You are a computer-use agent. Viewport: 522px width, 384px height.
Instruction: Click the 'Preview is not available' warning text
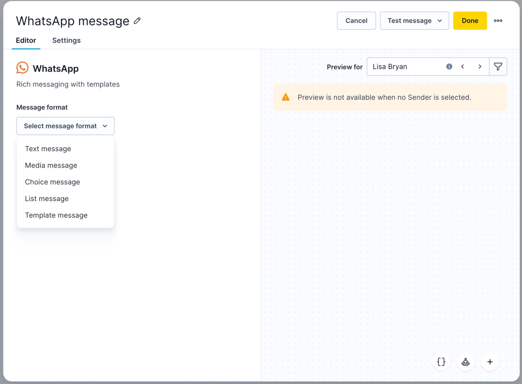(384, 98)
